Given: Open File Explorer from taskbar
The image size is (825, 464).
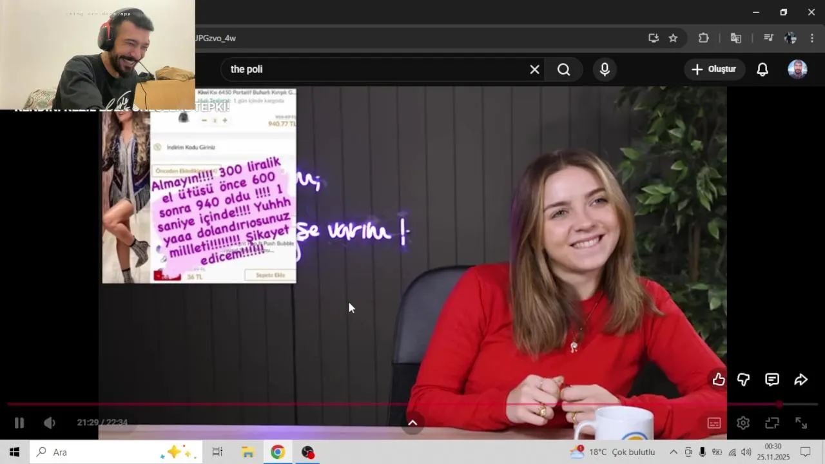Looking at the screenshot, I should click(247, 452).
